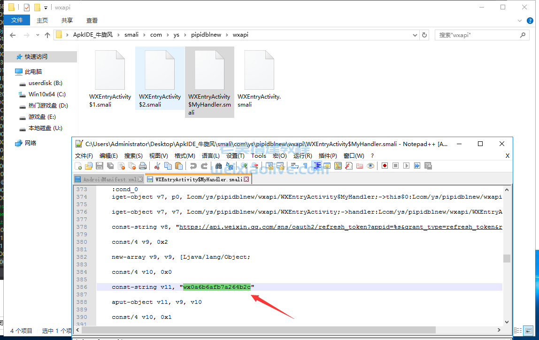
Task: Click the Notepad++ vertical scrollbar thumb
Action: tap(506, 259)
